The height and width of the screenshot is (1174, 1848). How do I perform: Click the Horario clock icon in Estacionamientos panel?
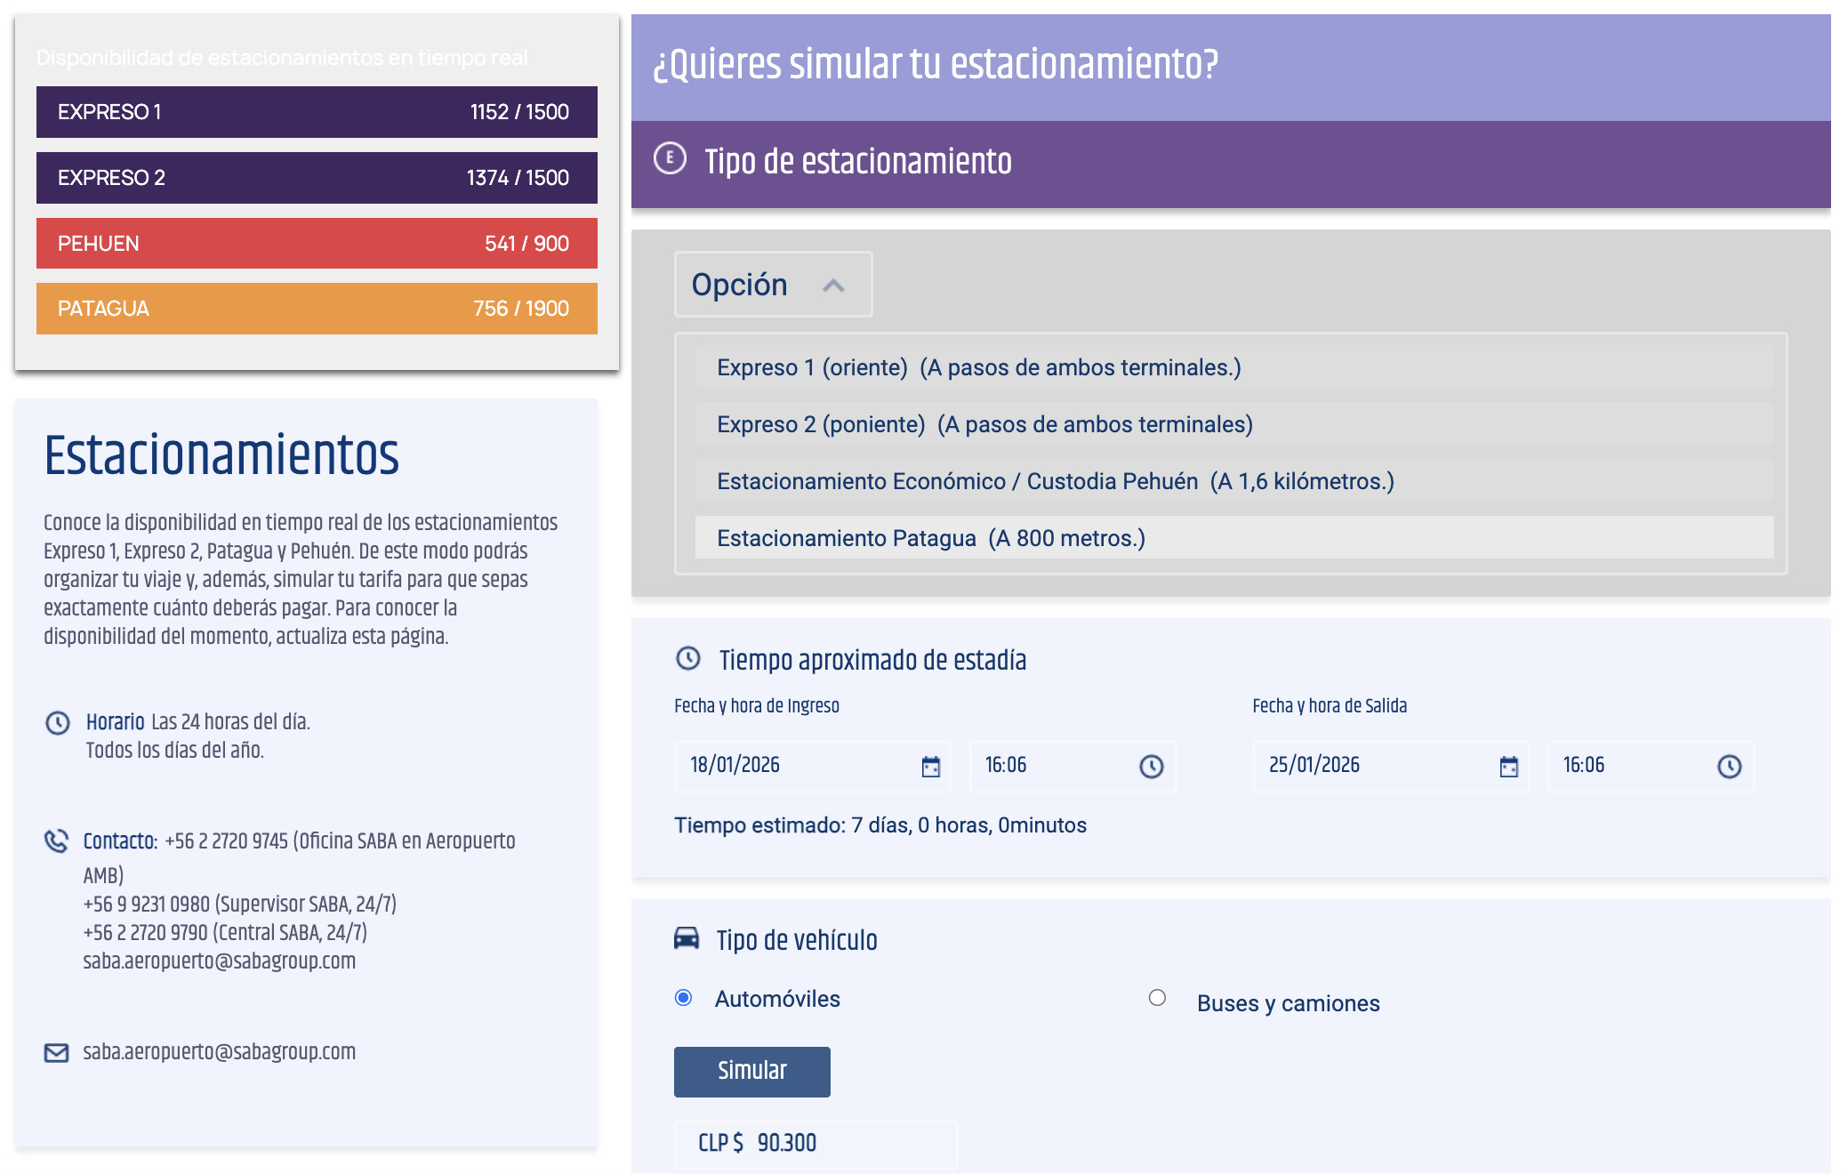(x=58, y=721)
